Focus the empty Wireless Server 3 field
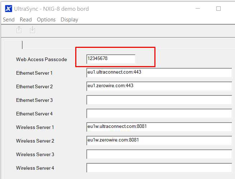Viewport: 235px width, 179px height. pyautogui.click(x=159, y=154)
